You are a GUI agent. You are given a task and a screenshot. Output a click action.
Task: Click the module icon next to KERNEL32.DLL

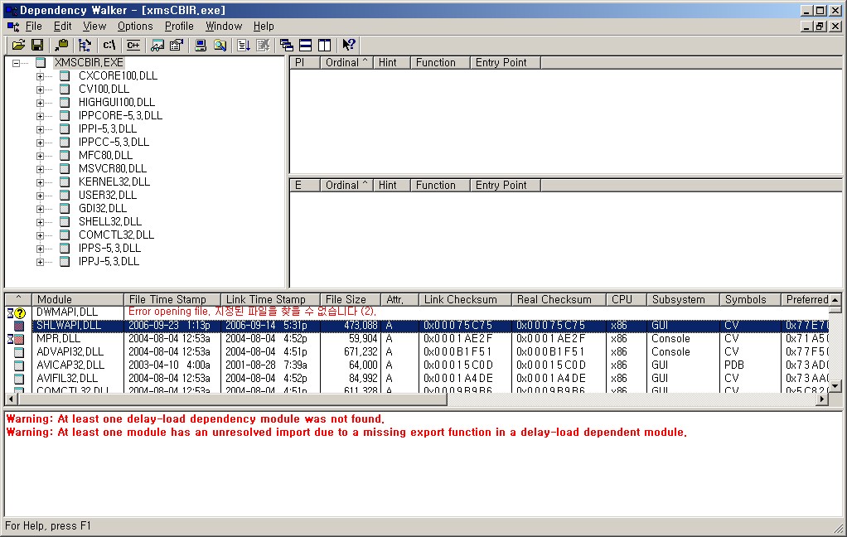tap(65, 182)
